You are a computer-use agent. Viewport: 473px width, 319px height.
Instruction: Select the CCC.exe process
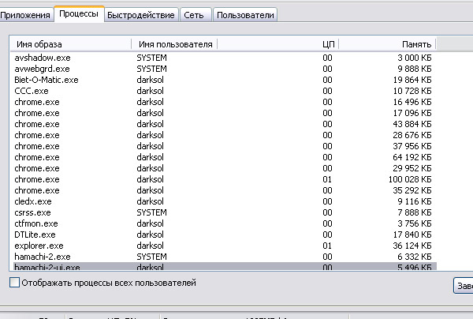(x=224, y=91)
